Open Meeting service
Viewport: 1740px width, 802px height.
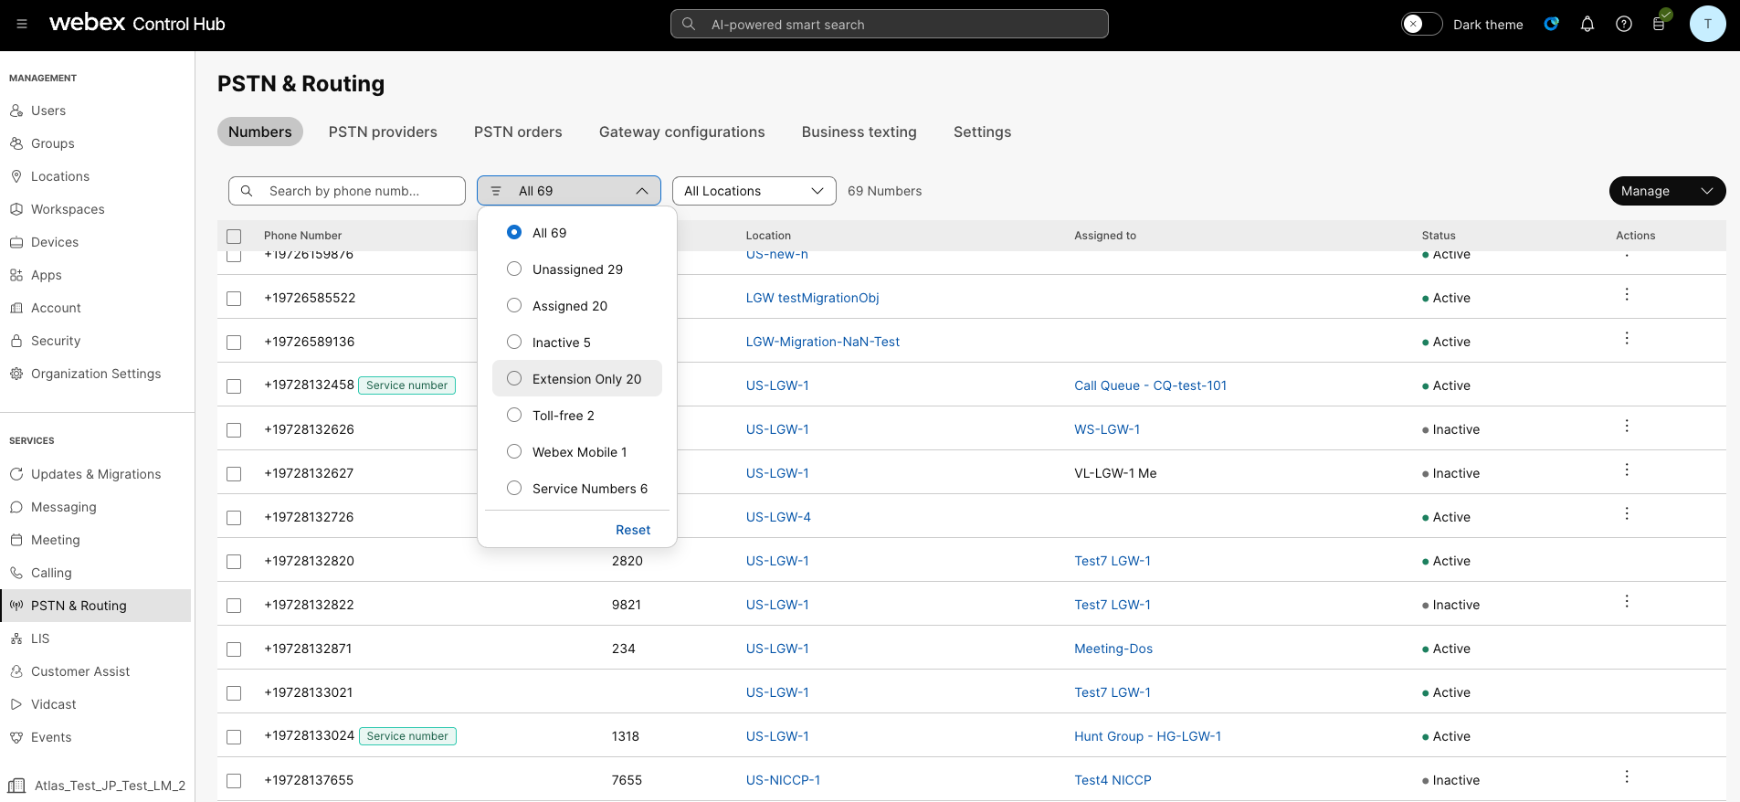(x=56, y=540)
